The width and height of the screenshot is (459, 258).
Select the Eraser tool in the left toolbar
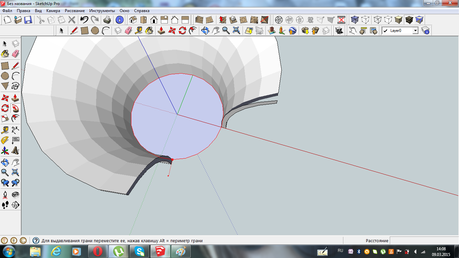tap(15, 54)
